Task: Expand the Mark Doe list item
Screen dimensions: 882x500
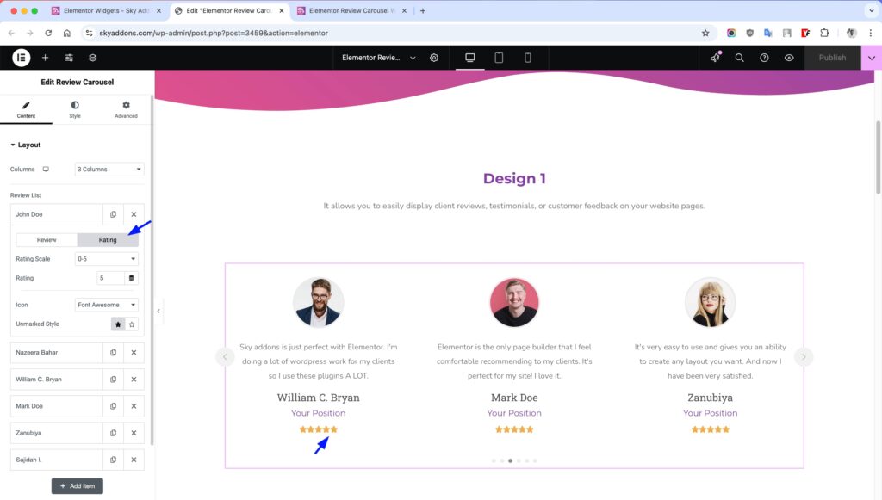Action: (56, 405)
